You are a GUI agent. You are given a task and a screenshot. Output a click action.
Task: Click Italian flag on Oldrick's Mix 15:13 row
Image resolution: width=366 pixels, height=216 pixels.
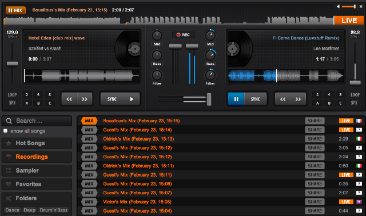pyautogui.click(x=359, y=139)
